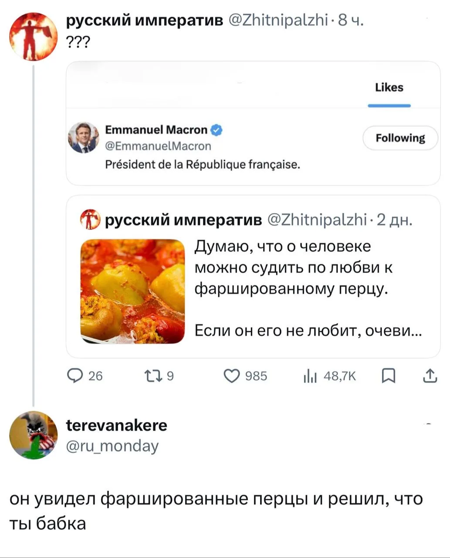Viewport: 450px width, 558px height.
Task: Click the reply speech-bubble icon with 26
Action: click(x=75, y=376)
